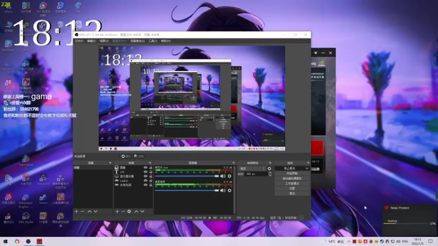Open settings gear for 麦克风/Aux channel

229,176
